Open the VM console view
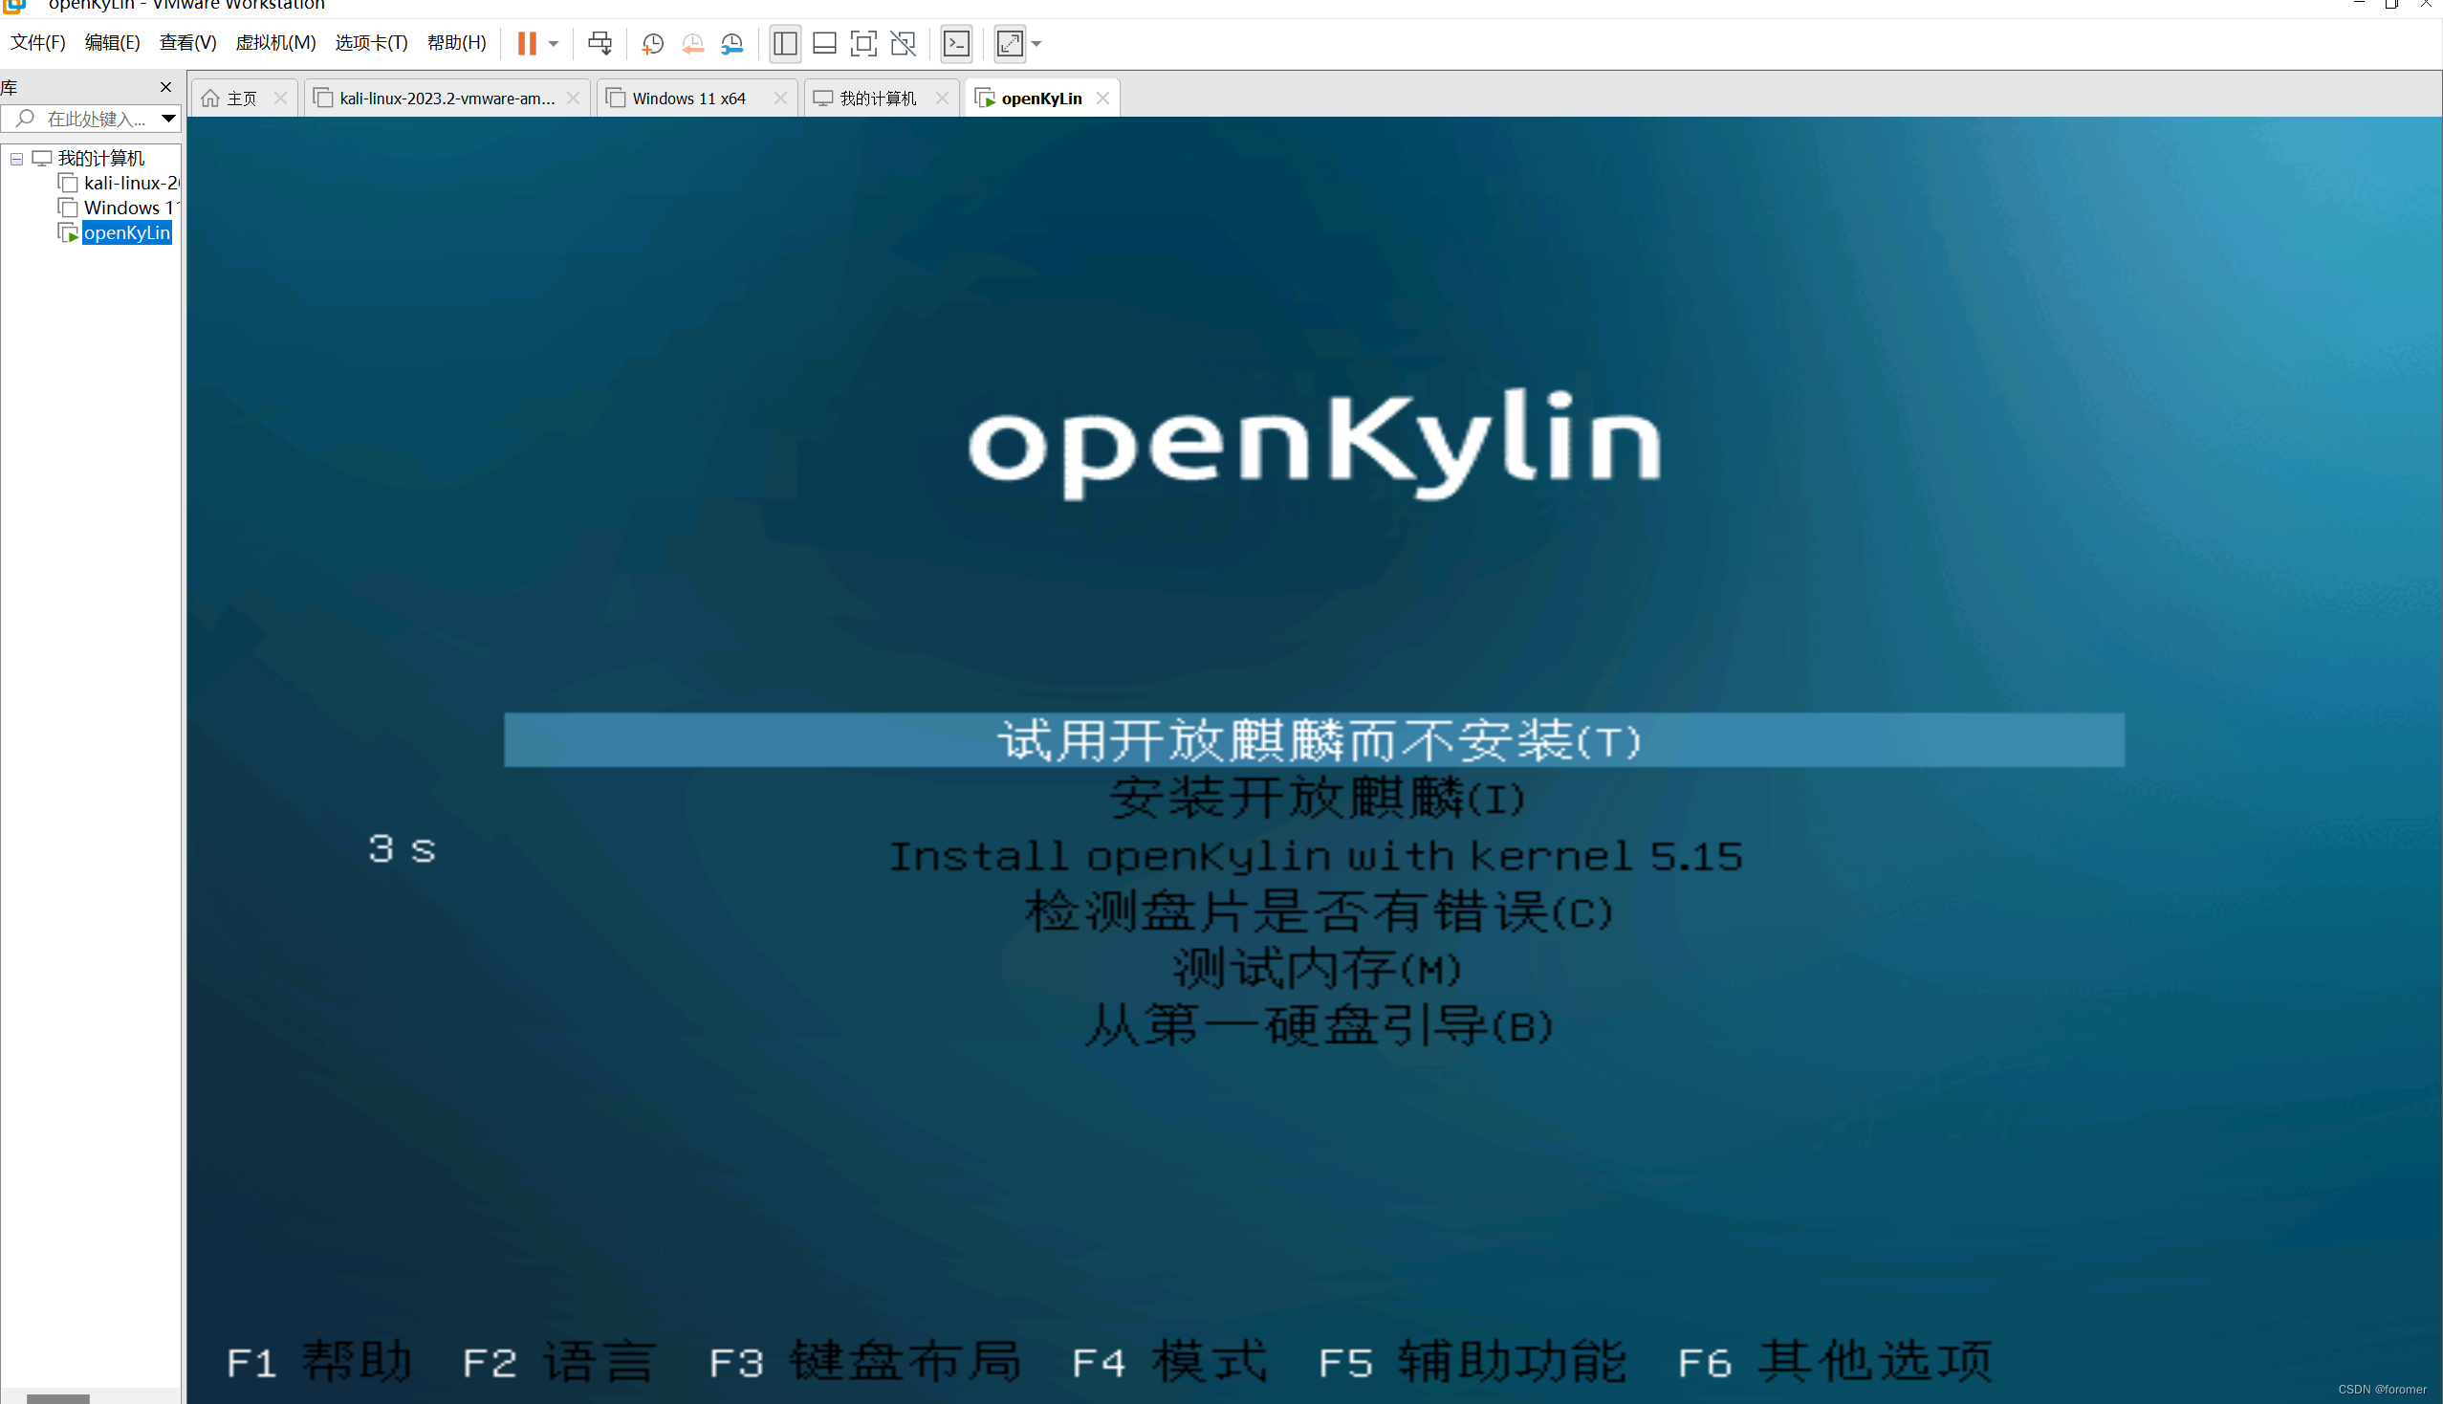This screenshot has width=2443, height=1404. (x=956, y=43)
